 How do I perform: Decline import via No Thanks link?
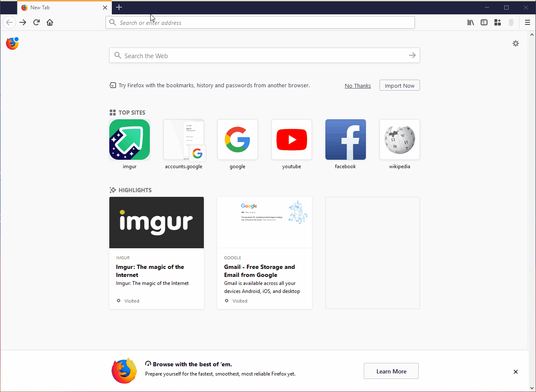(x=358, y=86)
